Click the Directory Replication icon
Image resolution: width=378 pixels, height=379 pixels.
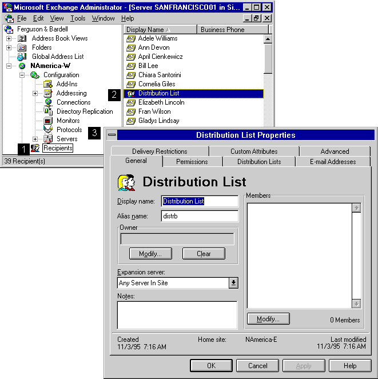coord(48,111)
